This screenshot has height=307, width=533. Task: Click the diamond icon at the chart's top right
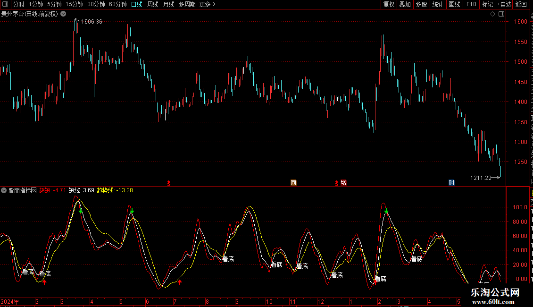coord(492,14)
